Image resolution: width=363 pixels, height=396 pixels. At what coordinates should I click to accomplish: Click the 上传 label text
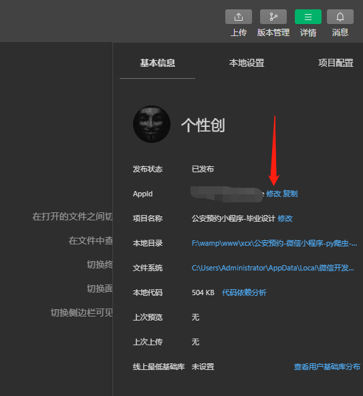tap(239, 33)
